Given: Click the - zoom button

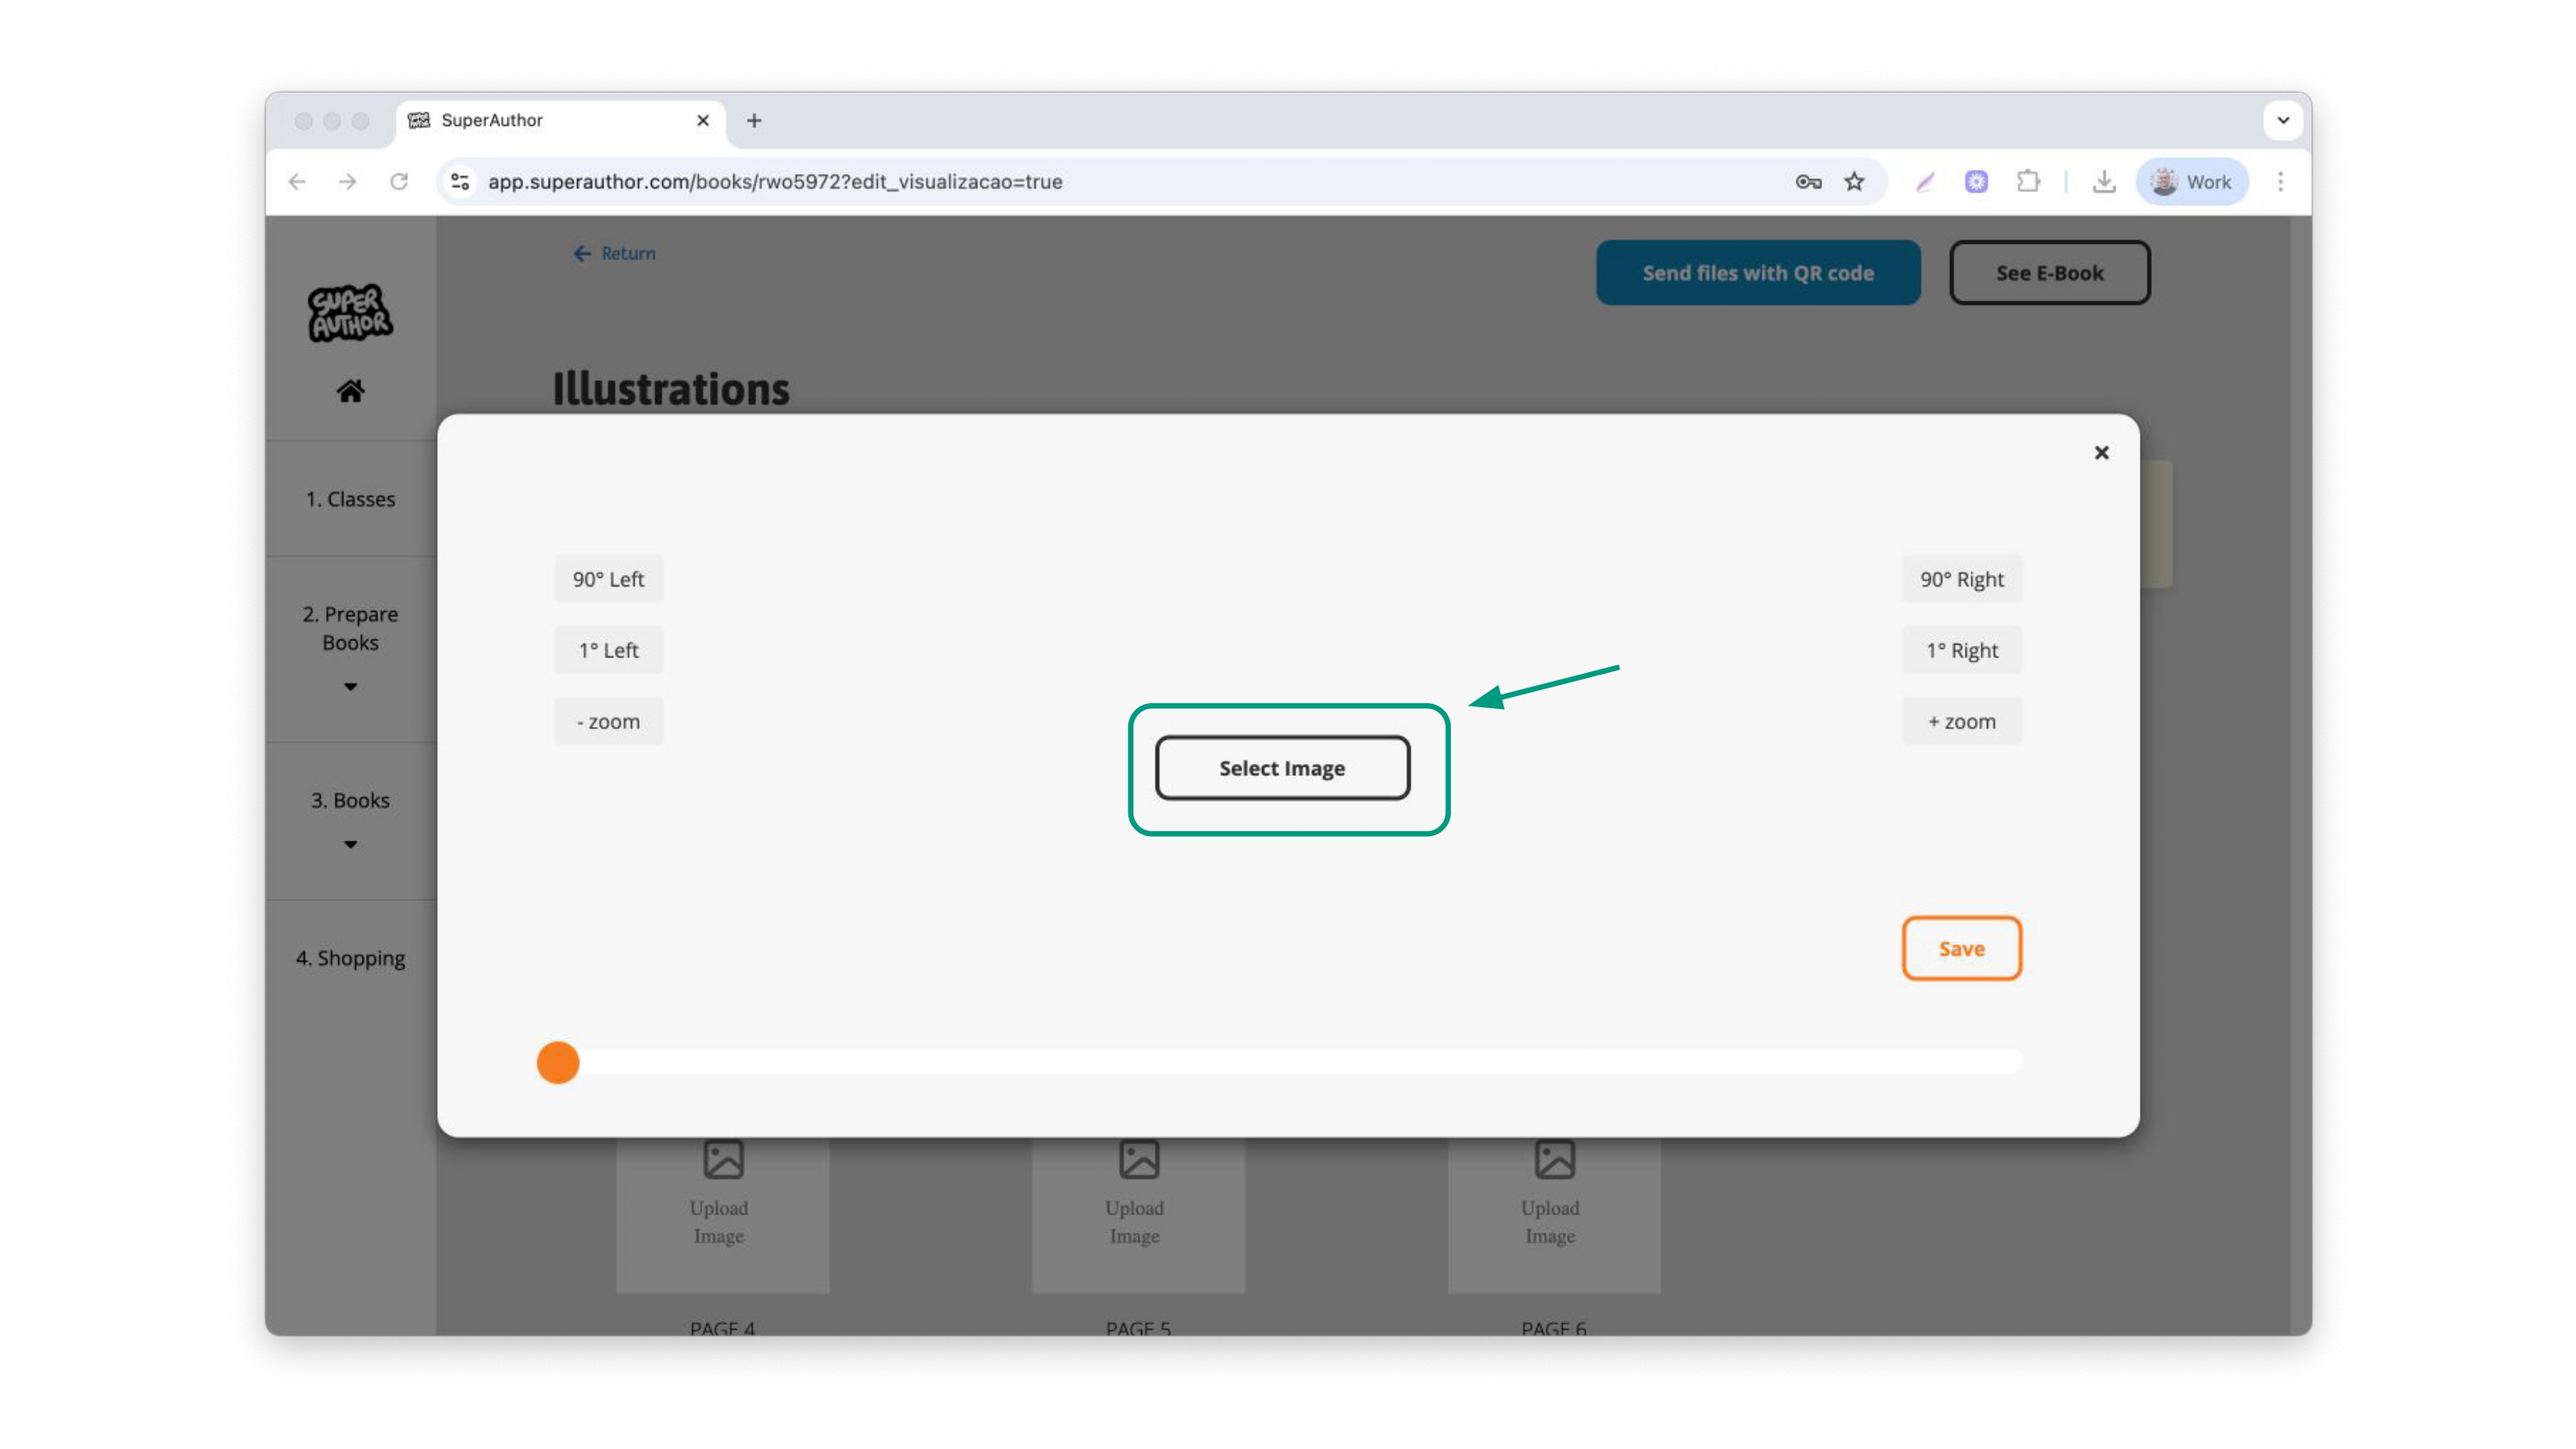Looking at the screenshot, I should pyautogui.click(x=608, y=721).
